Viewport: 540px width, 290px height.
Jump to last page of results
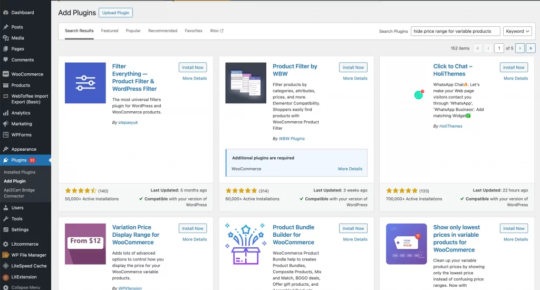pos(531,48)
